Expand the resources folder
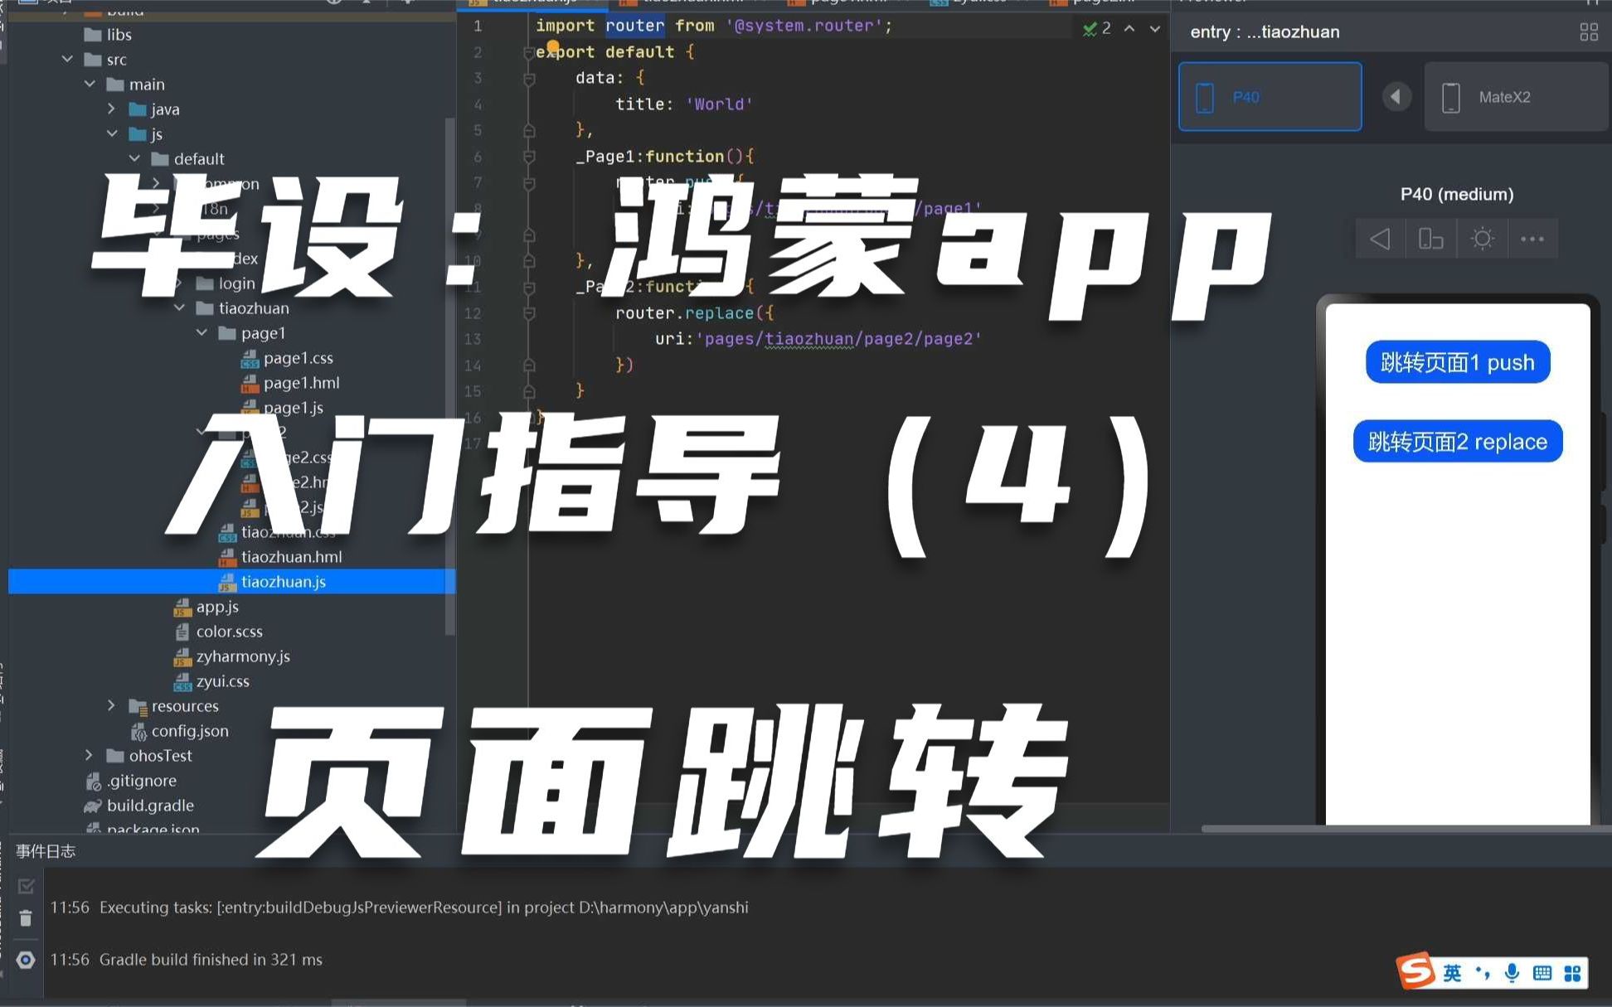The height and width of the screenshot is (1007, 1612). coord(112,706)
